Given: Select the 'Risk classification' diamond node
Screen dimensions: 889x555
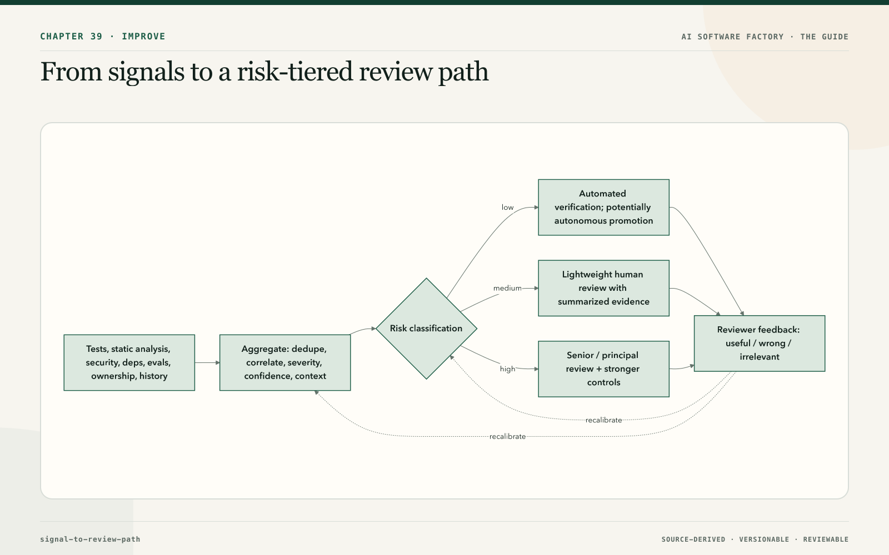Looking at the screenshot, I should click(426, 329).
